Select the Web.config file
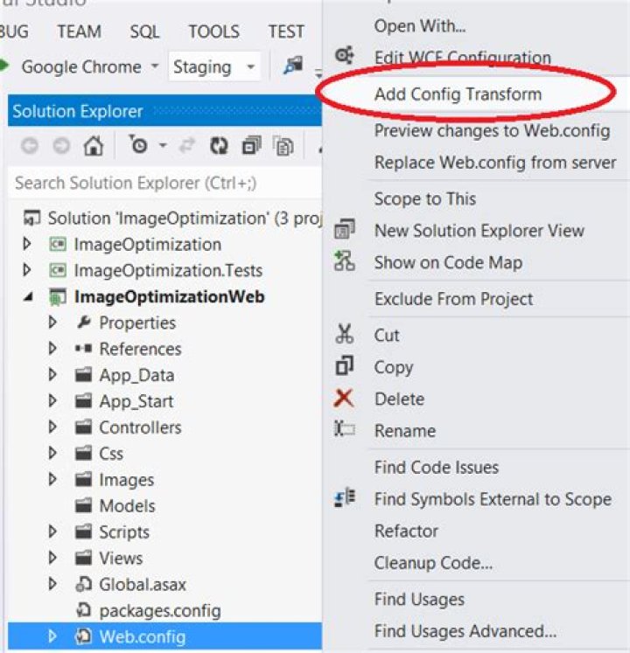Image resolution: width=630 pixels, height=653 pixels. pos(142,636)
